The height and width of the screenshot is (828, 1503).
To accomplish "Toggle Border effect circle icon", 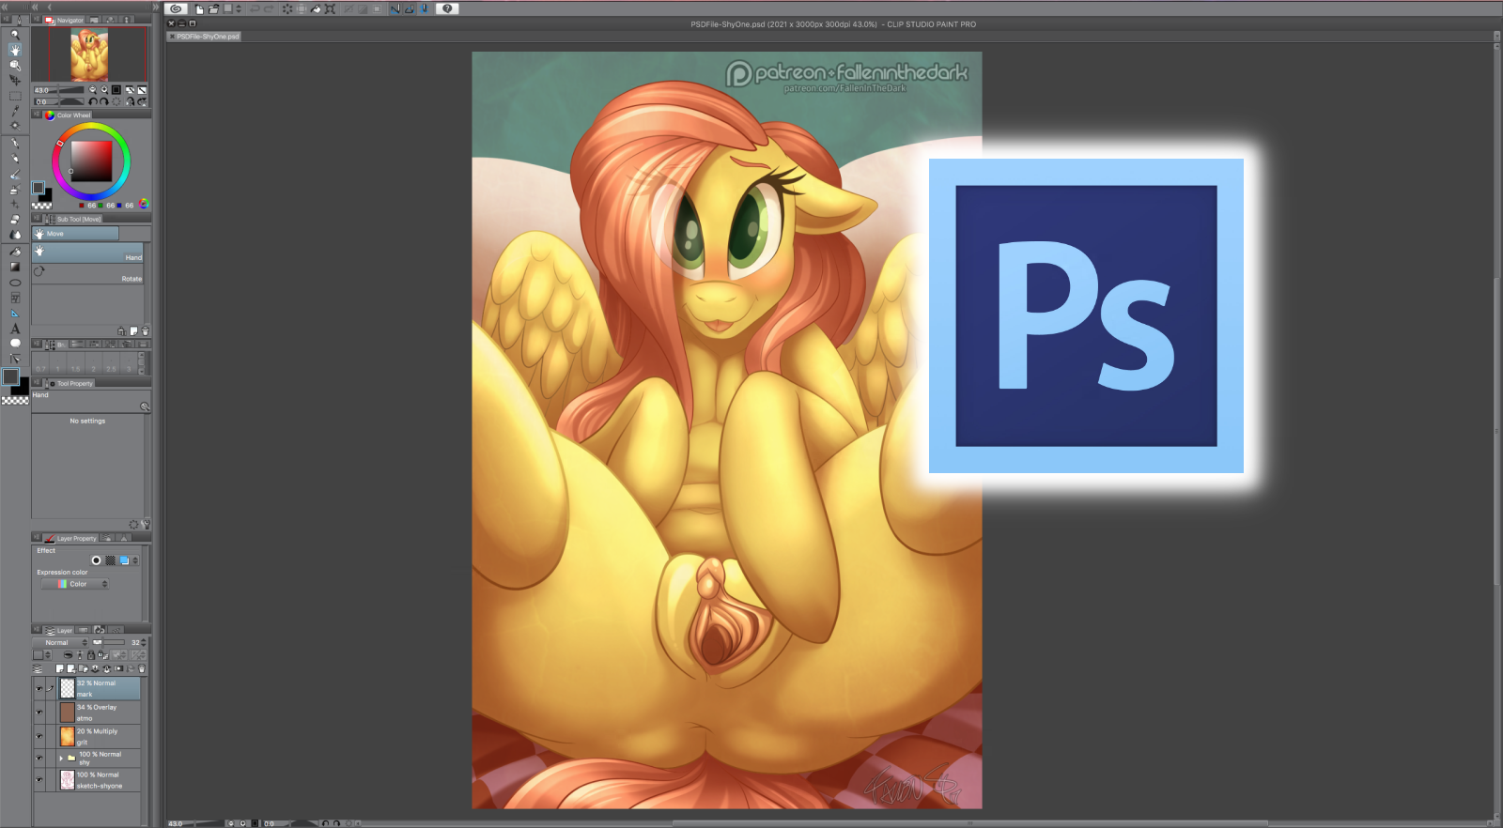I will 96,560.
